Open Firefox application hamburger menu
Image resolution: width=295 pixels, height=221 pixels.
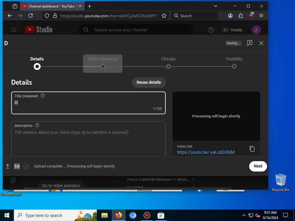[261, 16]
